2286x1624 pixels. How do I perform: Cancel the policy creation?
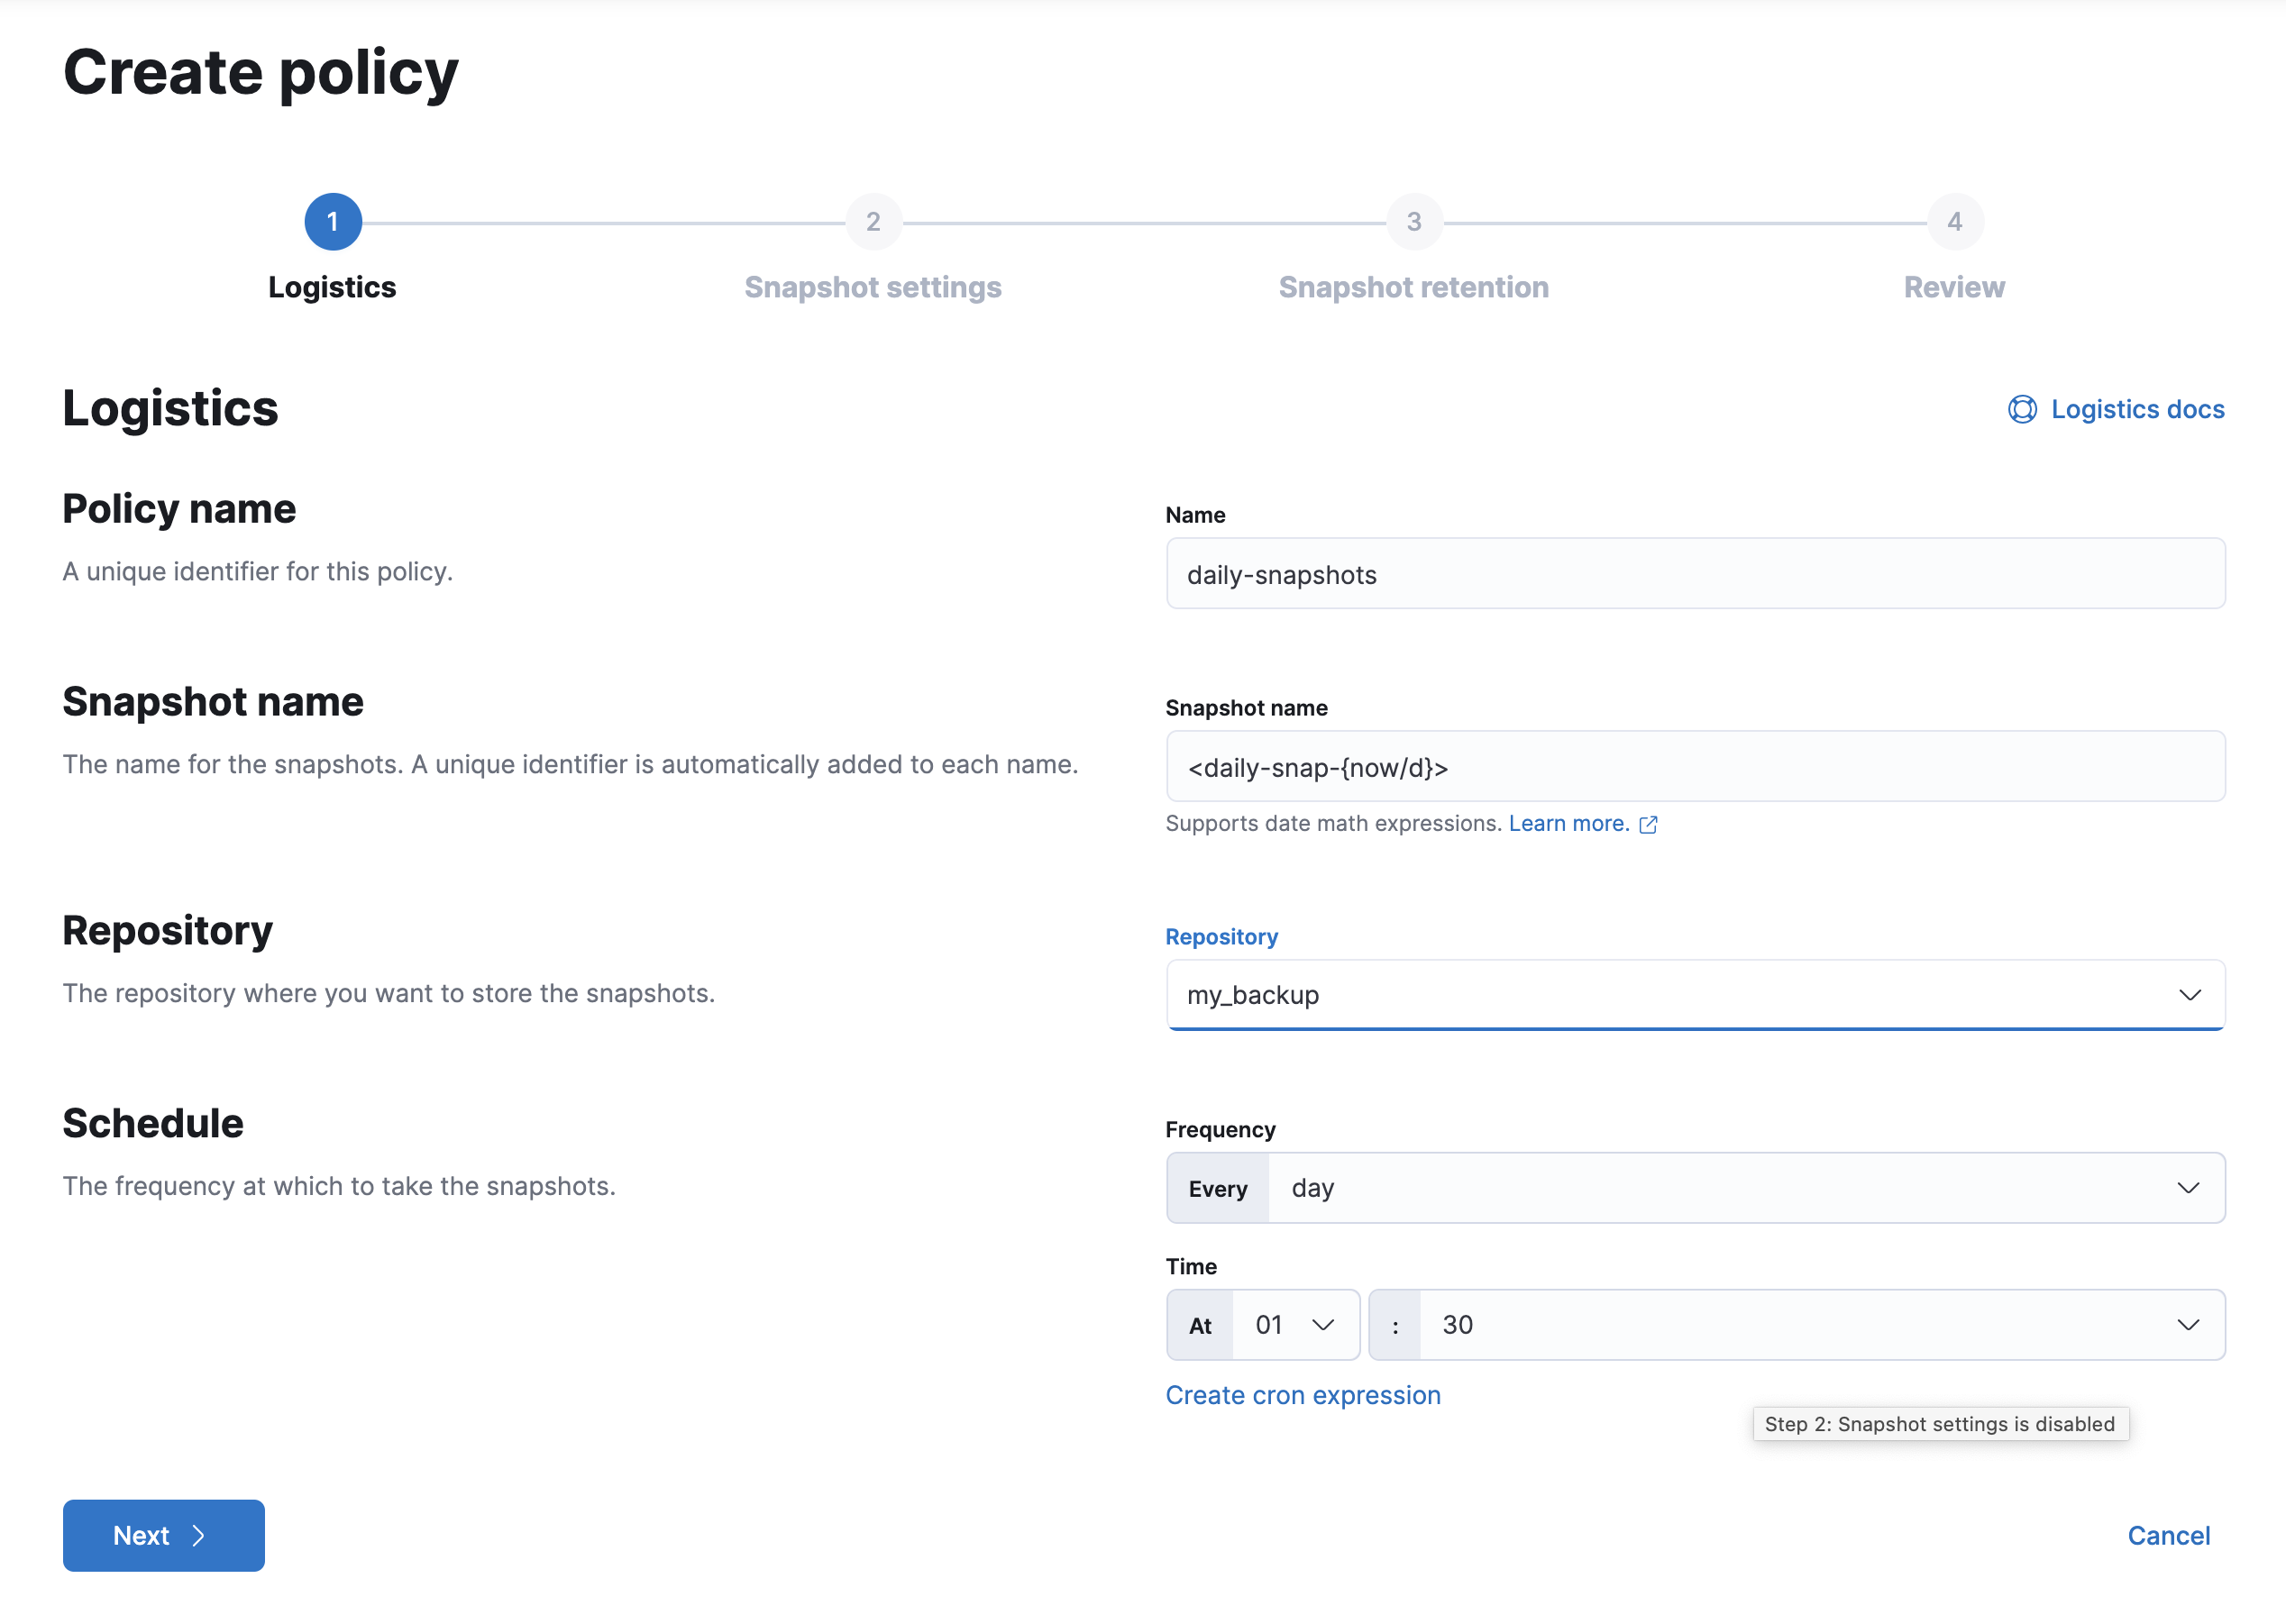[2169, 1535]
